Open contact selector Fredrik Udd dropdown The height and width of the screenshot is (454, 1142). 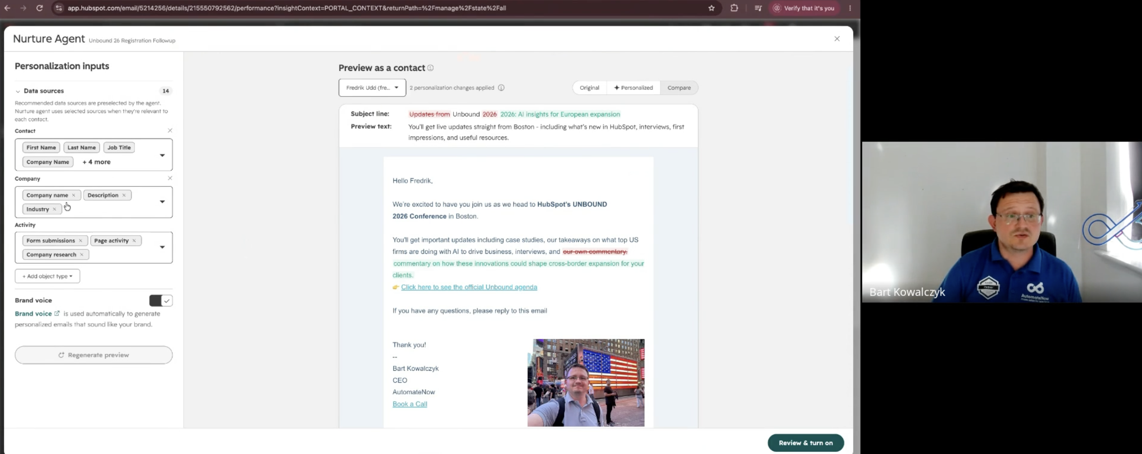click(372, 88)
